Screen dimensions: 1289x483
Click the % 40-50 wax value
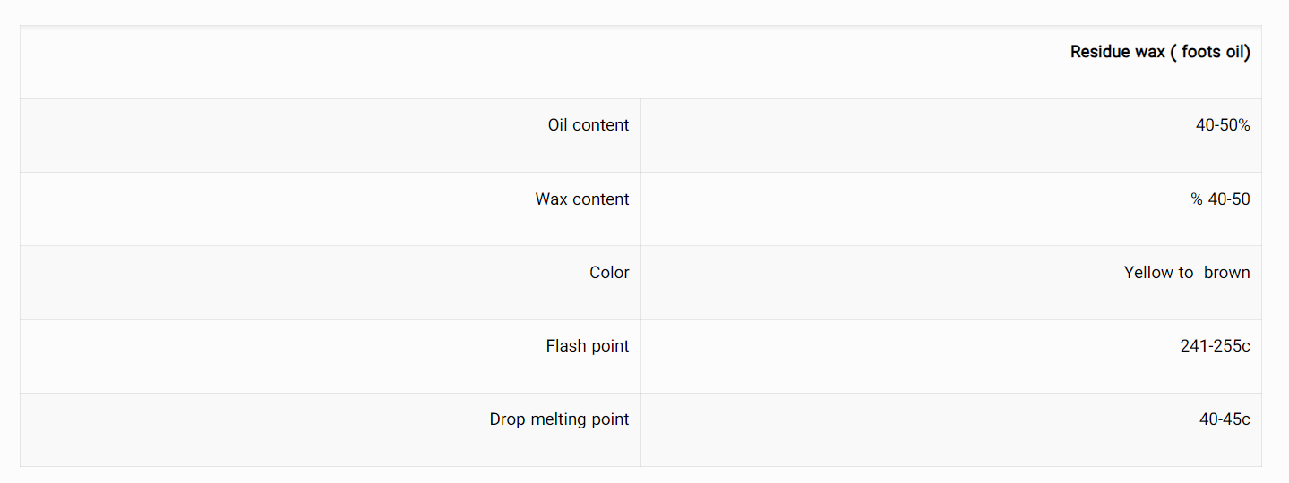[x=1220, y=199]
